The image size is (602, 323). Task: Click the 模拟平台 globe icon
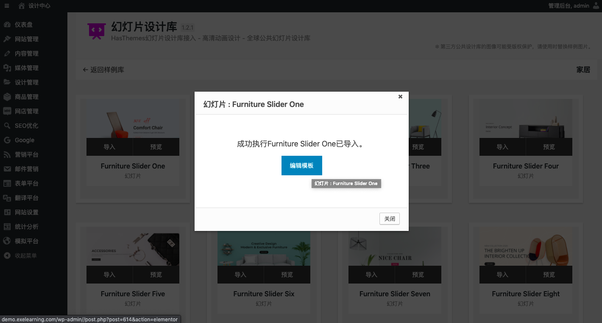pyautogui.click(x=7, y=241)
